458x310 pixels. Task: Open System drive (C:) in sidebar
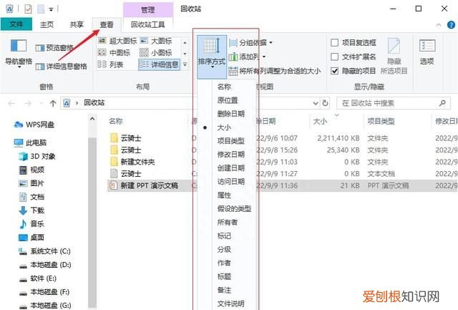click(44, 251)
